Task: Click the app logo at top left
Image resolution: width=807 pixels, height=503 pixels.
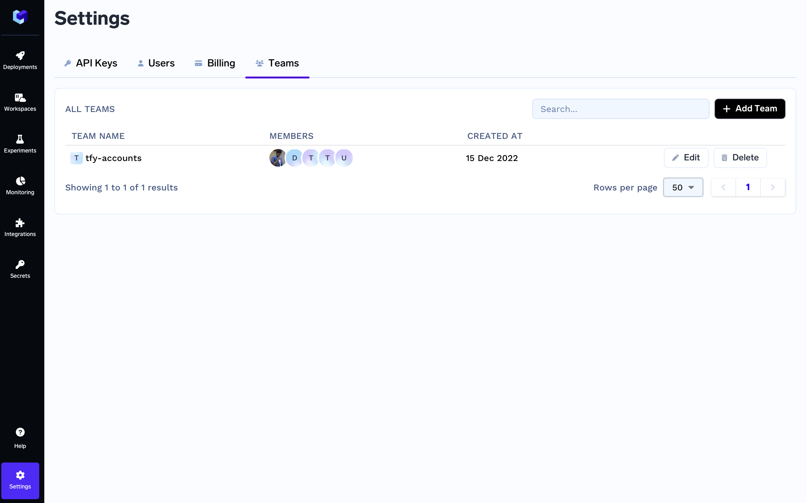Action: (20, 17)
